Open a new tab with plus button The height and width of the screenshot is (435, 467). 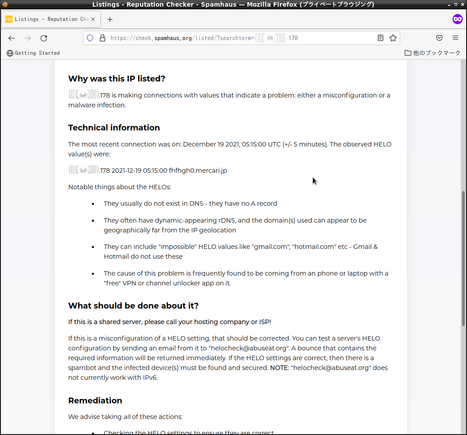110,19
